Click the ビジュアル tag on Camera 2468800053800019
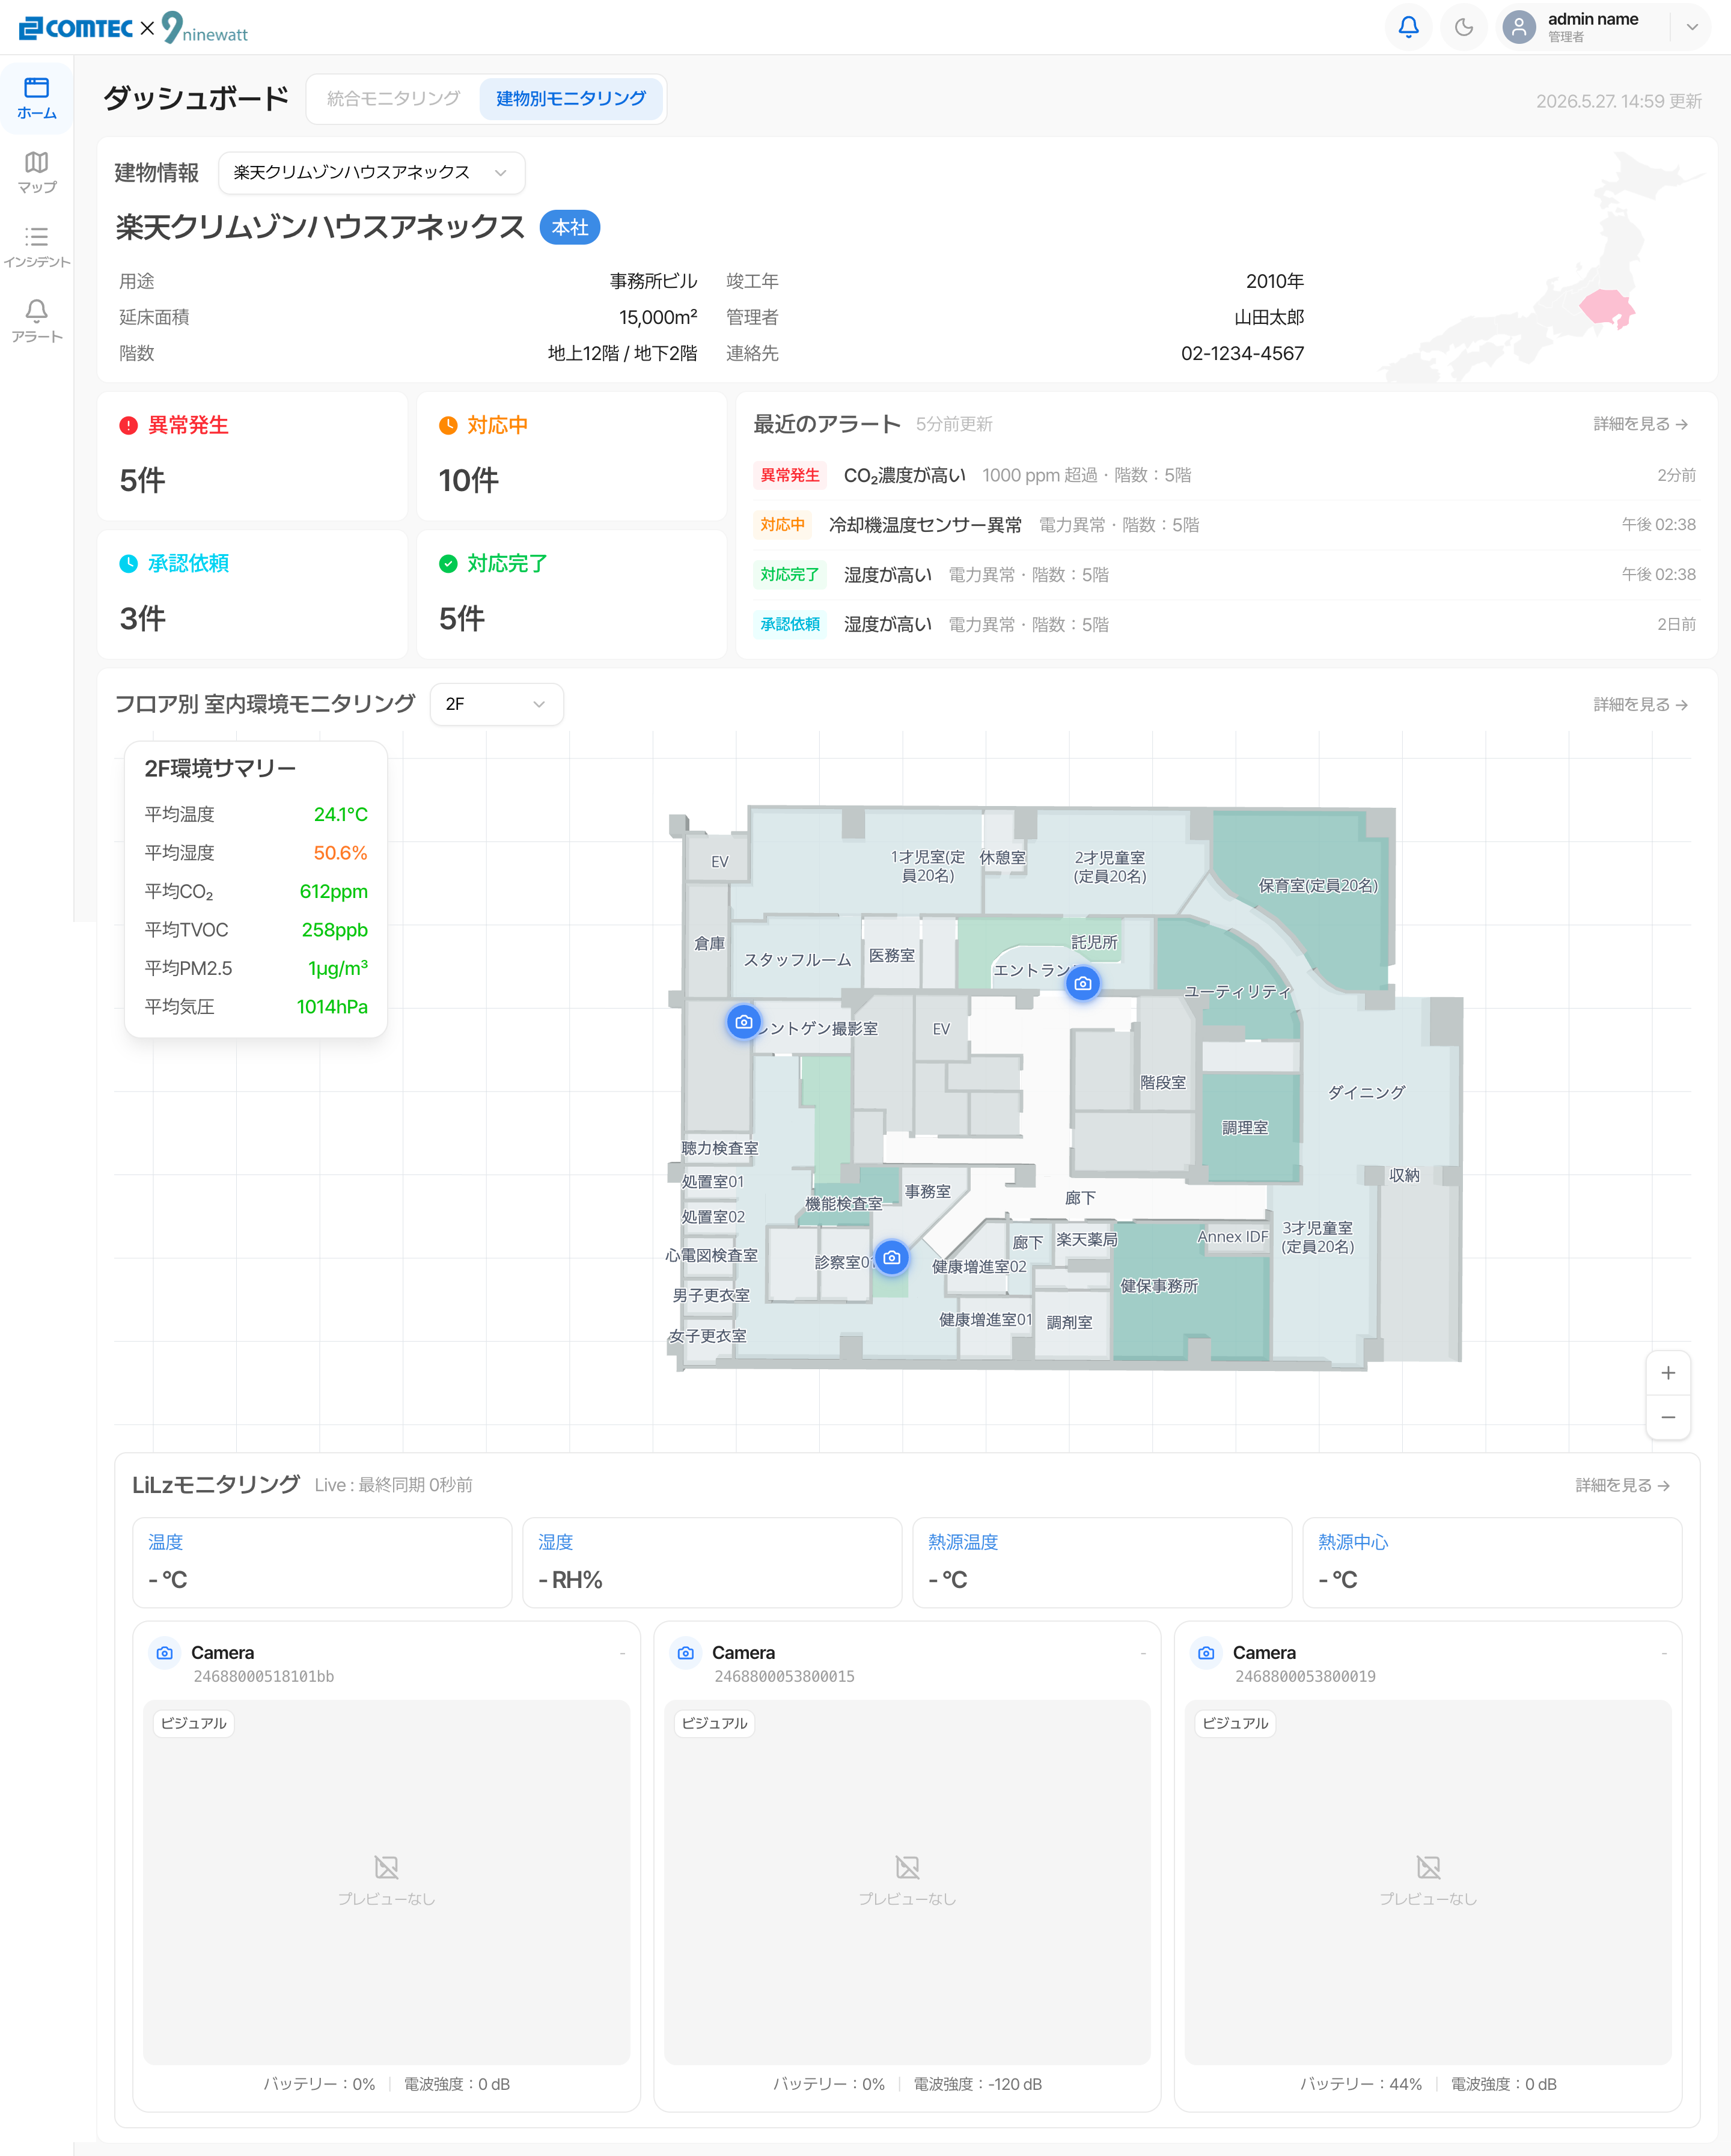Screen dimensions: 1731x2156 coord(1236,1723)
